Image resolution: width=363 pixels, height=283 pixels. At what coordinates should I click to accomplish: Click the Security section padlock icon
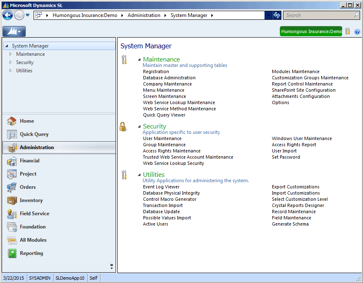[123, 126]
